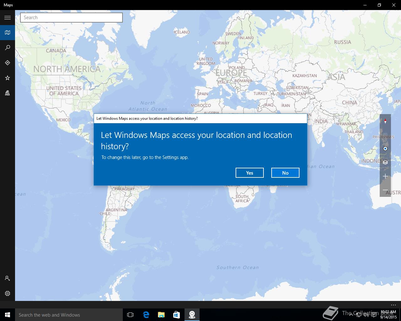This screenshot has width=401, height=321.
Task: Open the account sign-in icon
Action: pyautogui.click(x=8, y=278)
